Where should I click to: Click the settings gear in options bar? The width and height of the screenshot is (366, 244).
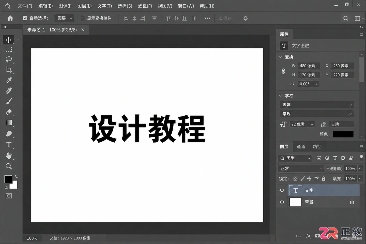pos(245,18)
